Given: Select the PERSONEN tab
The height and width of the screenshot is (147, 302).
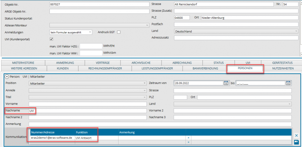Looking at the screenshot, I should click(x=245, y=68).
